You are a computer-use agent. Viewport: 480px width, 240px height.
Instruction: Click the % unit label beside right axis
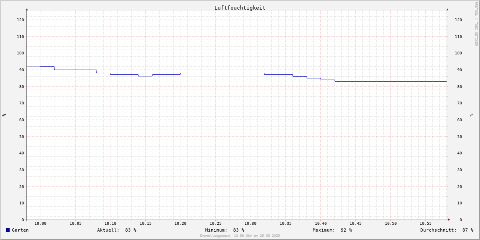(472, 115)
